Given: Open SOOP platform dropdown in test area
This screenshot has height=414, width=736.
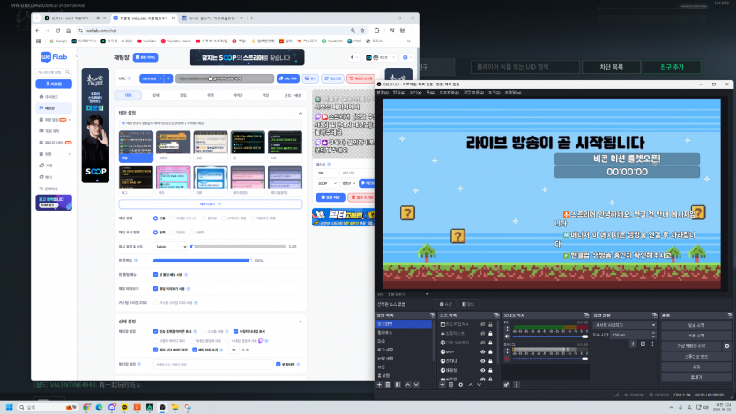Looking at the screenshot, I should 327,183.
